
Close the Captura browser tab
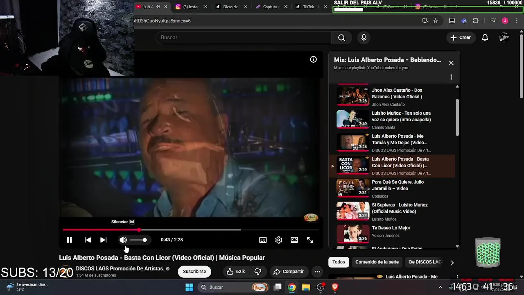[285, 7]
